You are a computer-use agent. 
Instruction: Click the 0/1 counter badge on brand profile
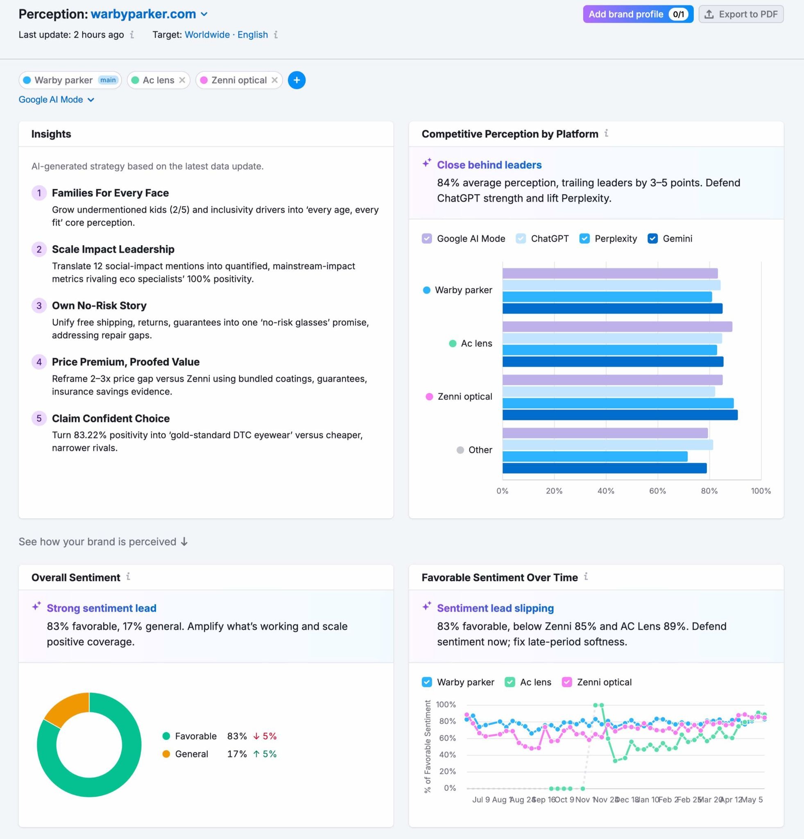[x=679, y=14]
